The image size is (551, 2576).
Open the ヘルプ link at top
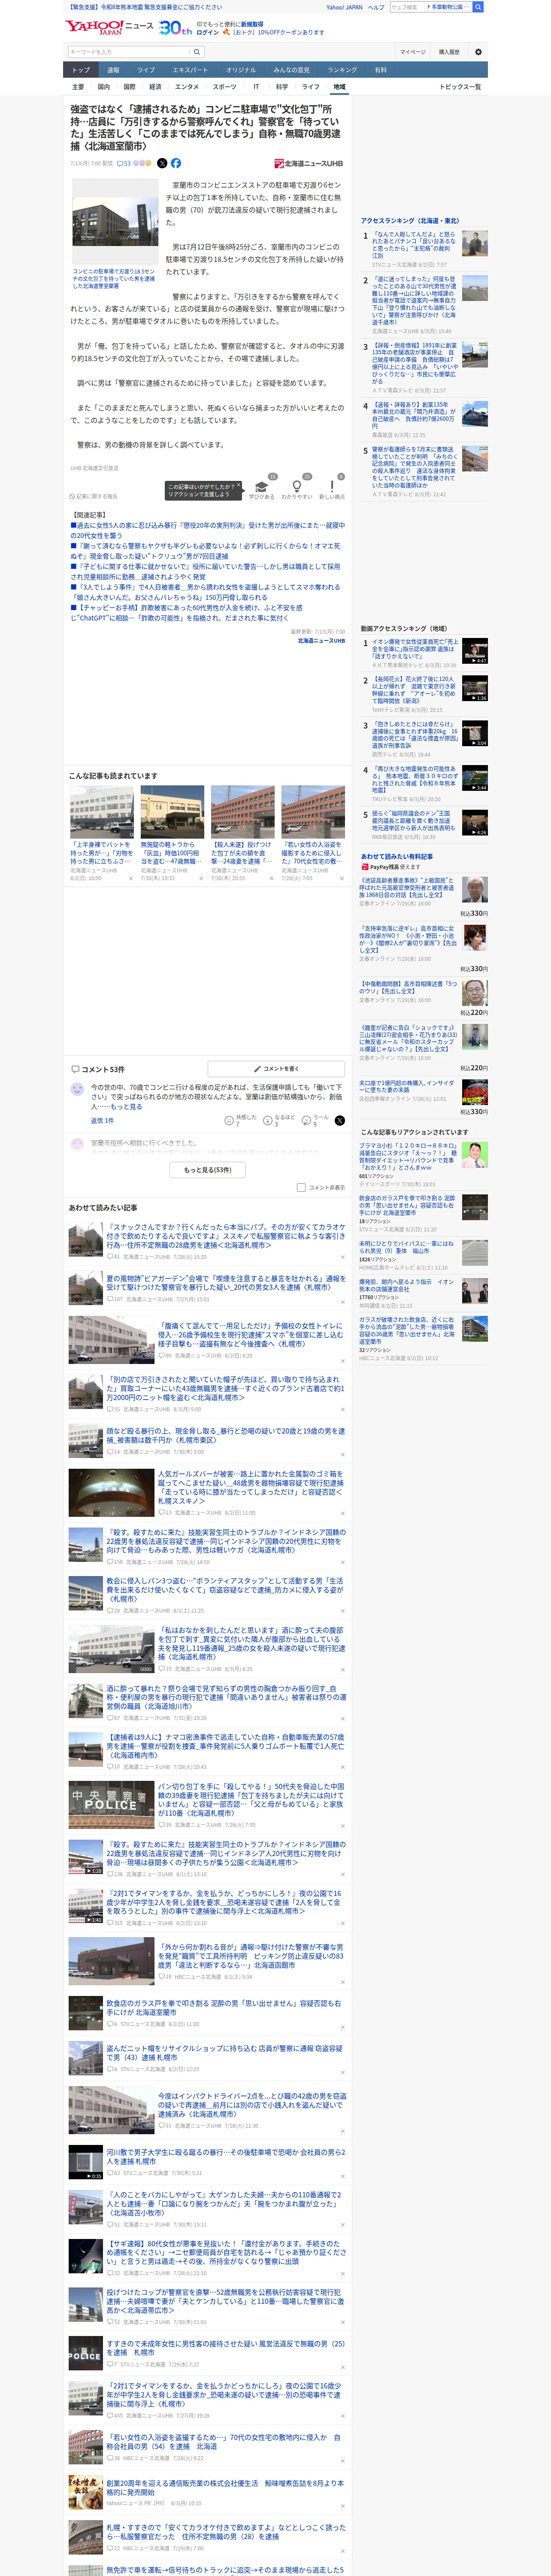pyautogui.click(x=376, y=7)
